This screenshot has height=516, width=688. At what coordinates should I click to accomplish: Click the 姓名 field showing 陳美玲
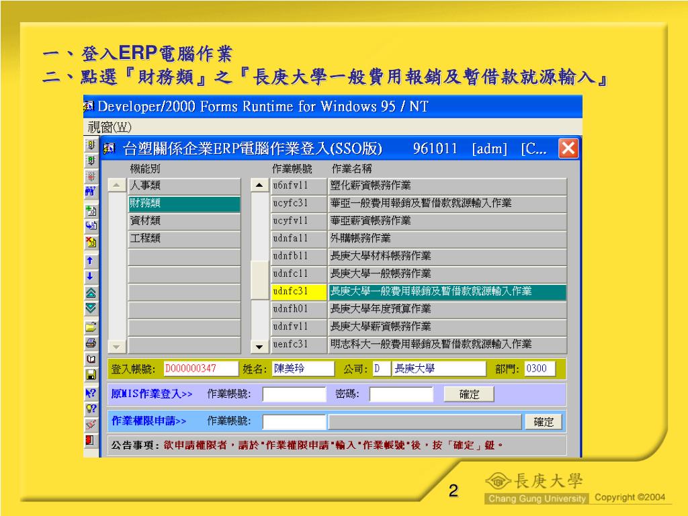pyautogui.click(x=303, y=369)
